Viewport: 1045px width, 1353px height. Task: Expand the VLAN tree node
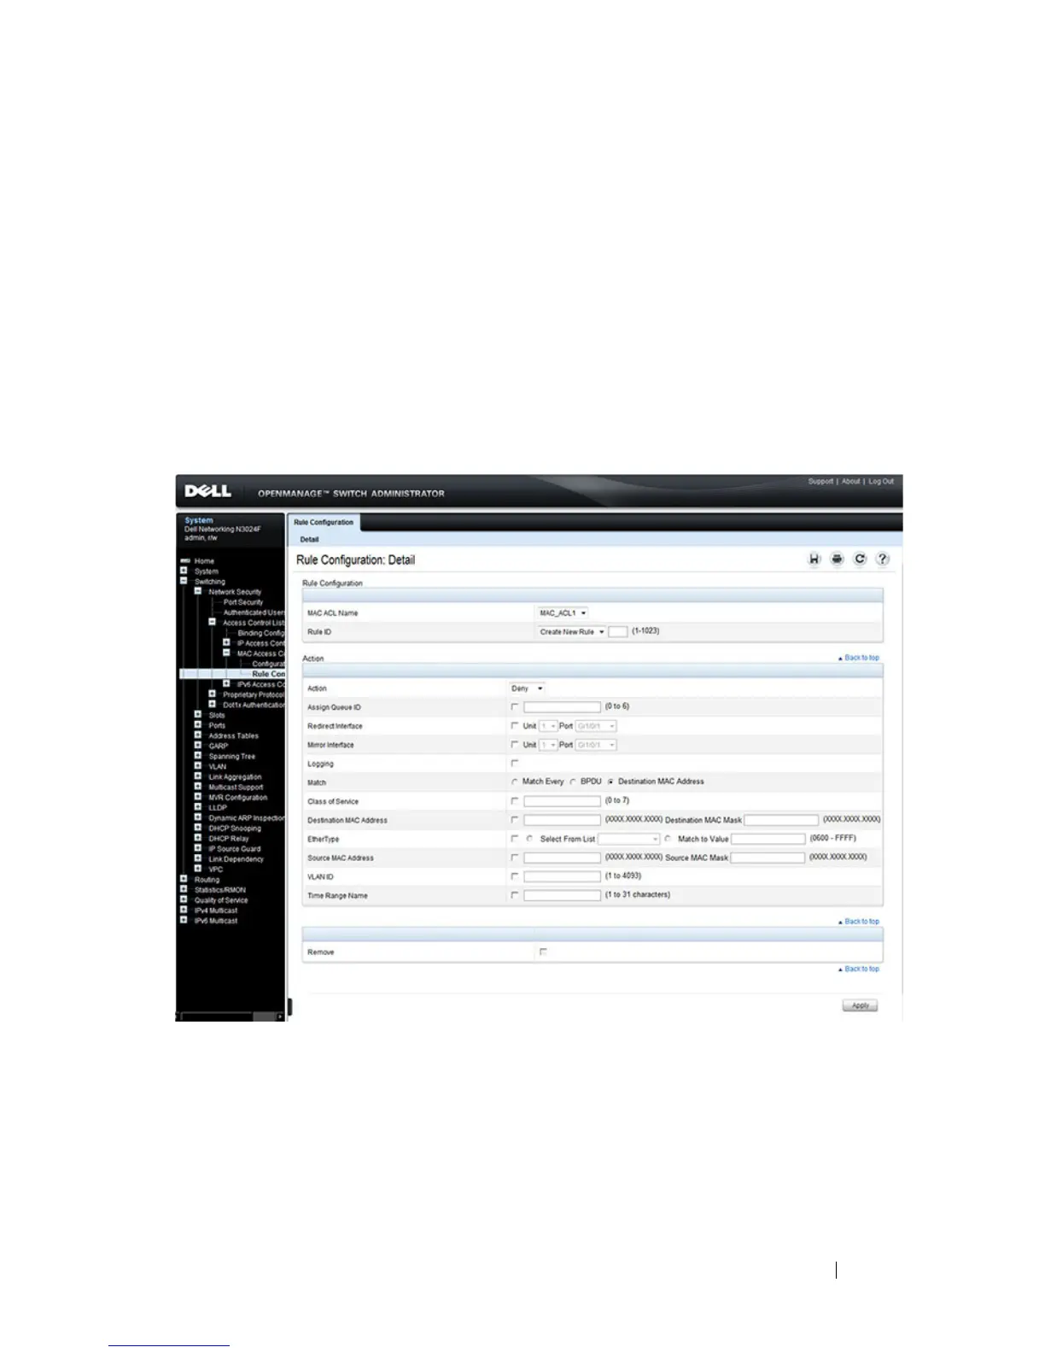point(198,766)
